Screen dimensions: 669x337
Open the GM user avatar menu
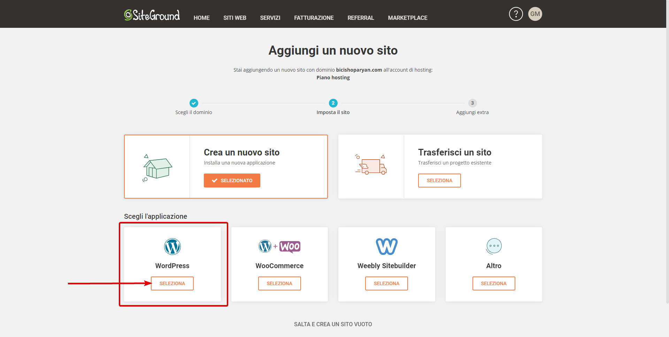tap(535, 14)
